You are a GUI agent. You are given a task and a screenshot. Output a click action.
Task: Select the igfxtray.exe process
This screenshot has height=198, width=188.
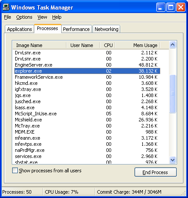[87, 89]
